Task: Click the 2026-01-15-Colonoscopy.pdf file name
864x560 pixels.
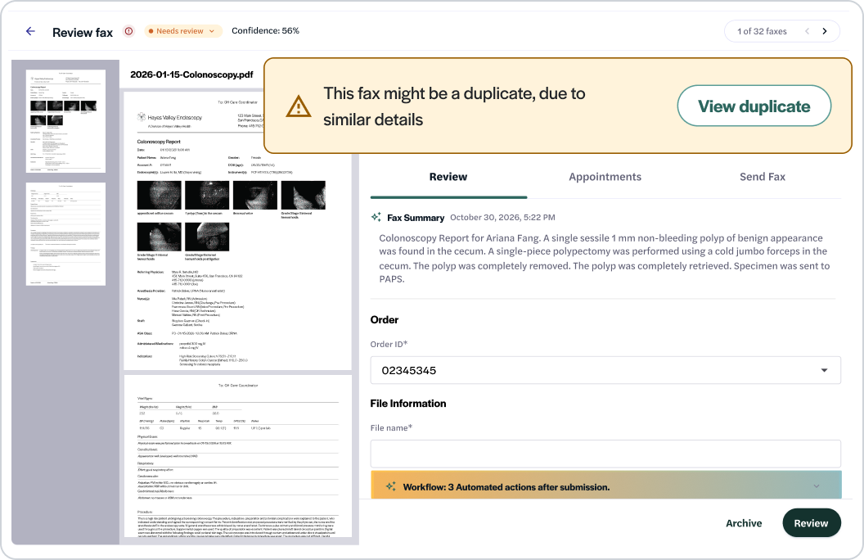Action: [191, 75]
